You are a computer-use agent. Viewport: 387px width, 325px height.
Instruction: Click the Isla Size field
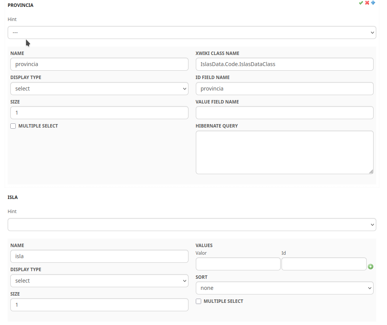click(x=99, y=305)
